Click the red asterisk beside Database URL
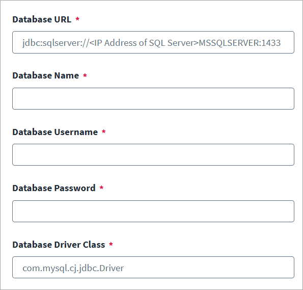Image resolution: width=303 pixels, height=290 pixels. click(x=77, y=19)
